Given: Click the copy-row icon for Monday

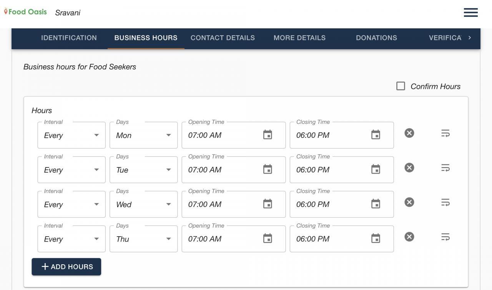Looking at the screenshot, I should pos(445,133).
